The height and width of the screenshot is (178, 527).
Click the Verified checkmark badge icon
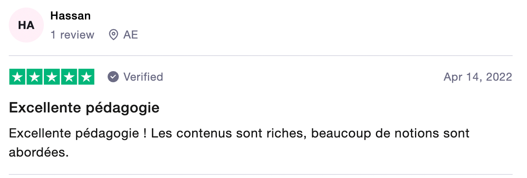(x=113, y=77)
